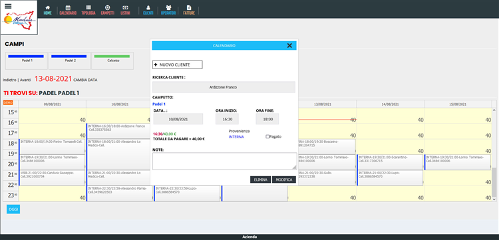Screen dimensions: 499x240
Task: Select the Calcetto court card
Action: (112, 60)
